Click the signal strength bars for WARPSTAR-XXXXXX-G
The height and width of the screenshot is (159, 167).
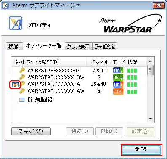[132, 71]
